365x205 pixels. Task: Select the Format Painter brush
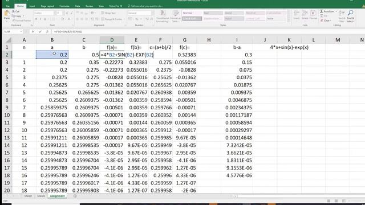[x=13, y=20]
